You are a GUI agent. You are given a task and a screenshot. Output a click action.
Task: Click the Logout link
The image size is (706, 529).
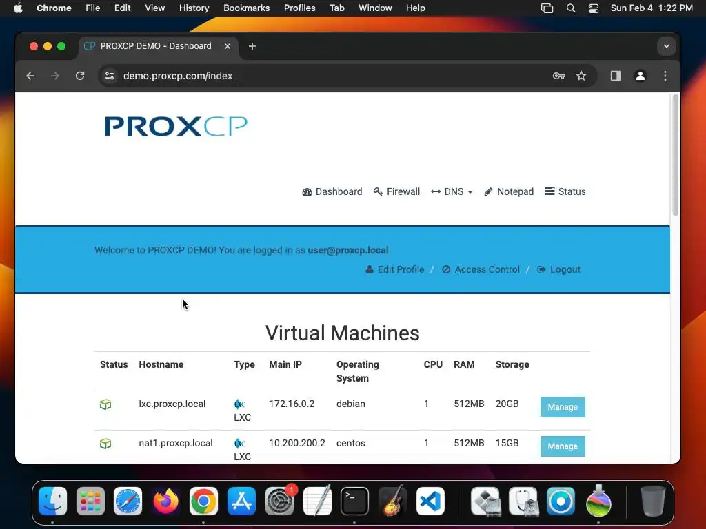[558, 269]
